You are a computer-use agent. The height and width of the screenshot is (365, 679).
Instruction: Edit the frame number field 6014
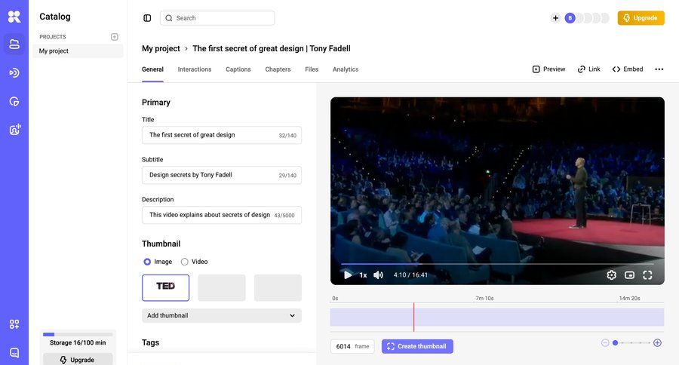[x=352, y=346]
